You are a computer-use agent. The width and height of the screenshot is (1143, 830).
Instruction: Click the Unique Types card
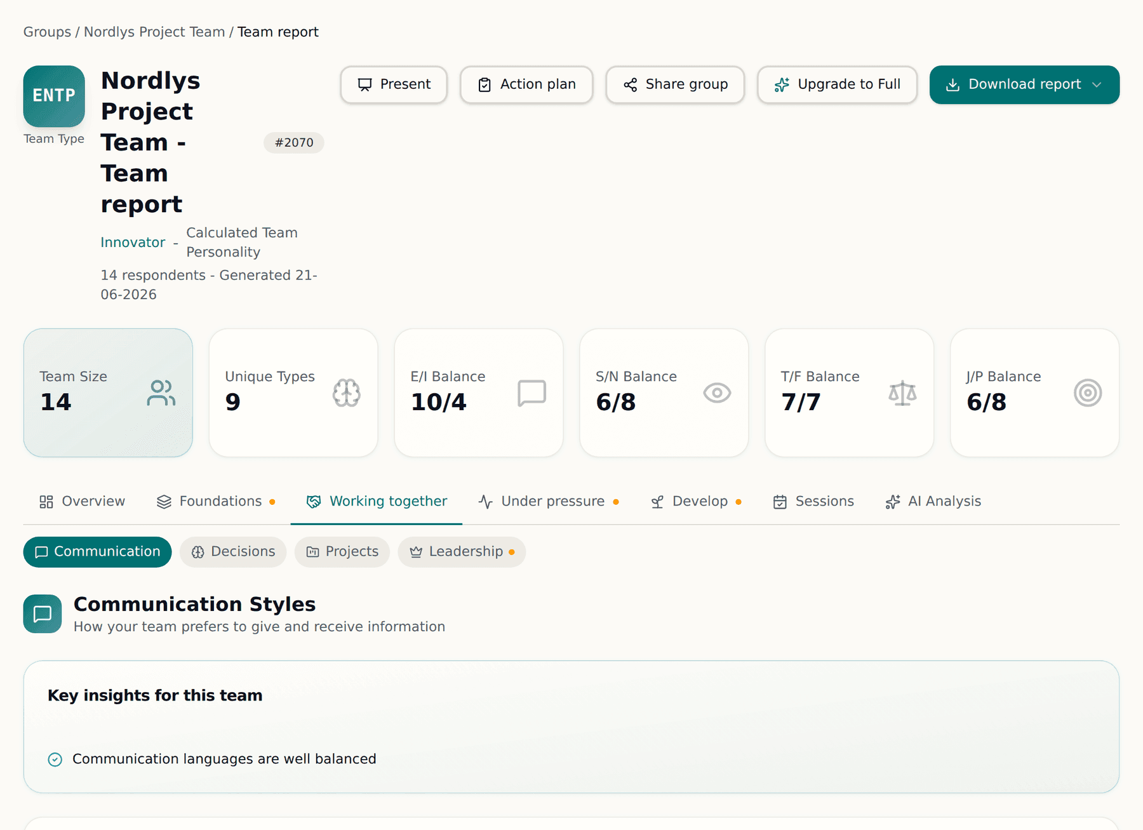[x=293, y=392]
